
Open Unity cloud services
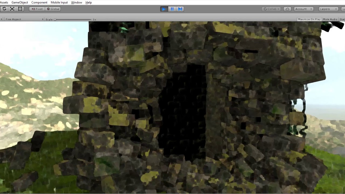[x=287, y=9]
